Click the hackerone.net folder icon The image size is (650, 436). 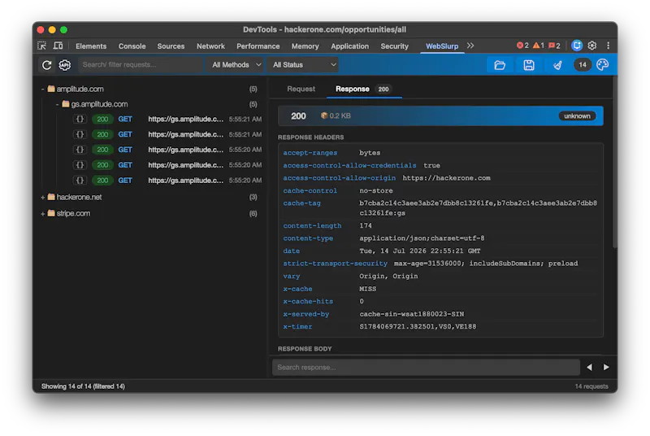click(51, 197)
